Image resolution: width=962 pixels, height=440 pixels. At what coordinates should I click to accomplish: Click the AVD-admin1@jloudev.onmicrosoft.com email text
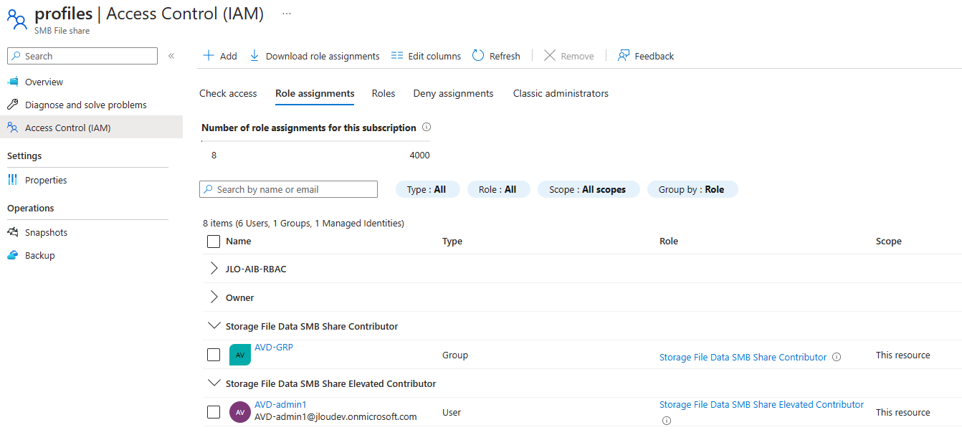(x=335, y=416)
